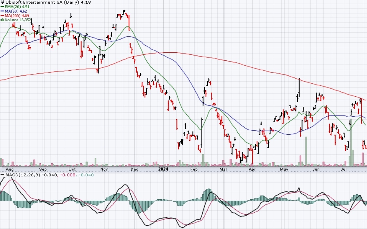
Task: Click the small symbol icon before Ubisoft title
Action: 3,2
